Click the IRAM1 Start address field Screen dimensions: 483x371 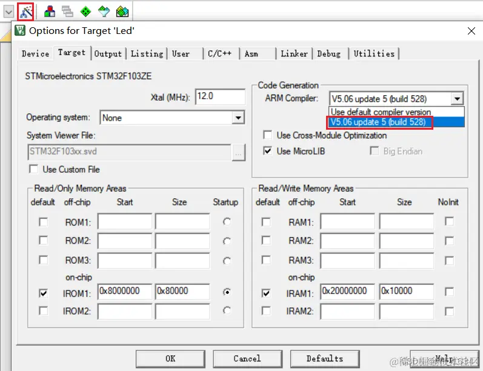click(347, 292)
